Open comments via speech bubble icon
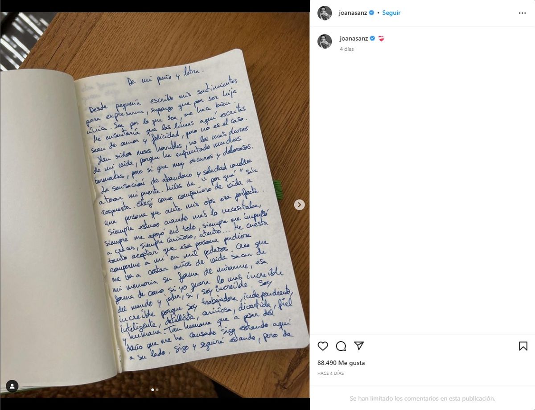Screen dimensions: 535x410 (341, 346)
